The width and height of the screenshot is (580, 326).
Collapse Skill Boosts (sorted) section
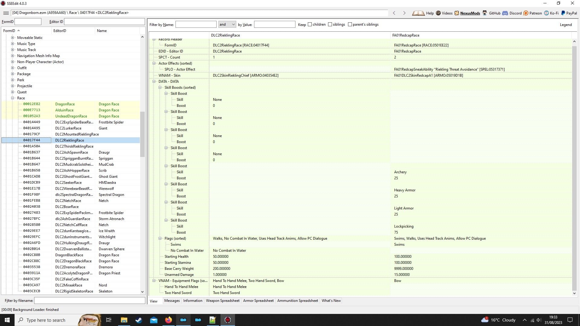[x=160, y=88]
